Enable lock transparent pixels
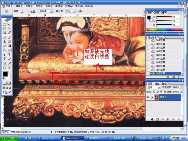Viewport: 188px width, 141px height. 154,91
